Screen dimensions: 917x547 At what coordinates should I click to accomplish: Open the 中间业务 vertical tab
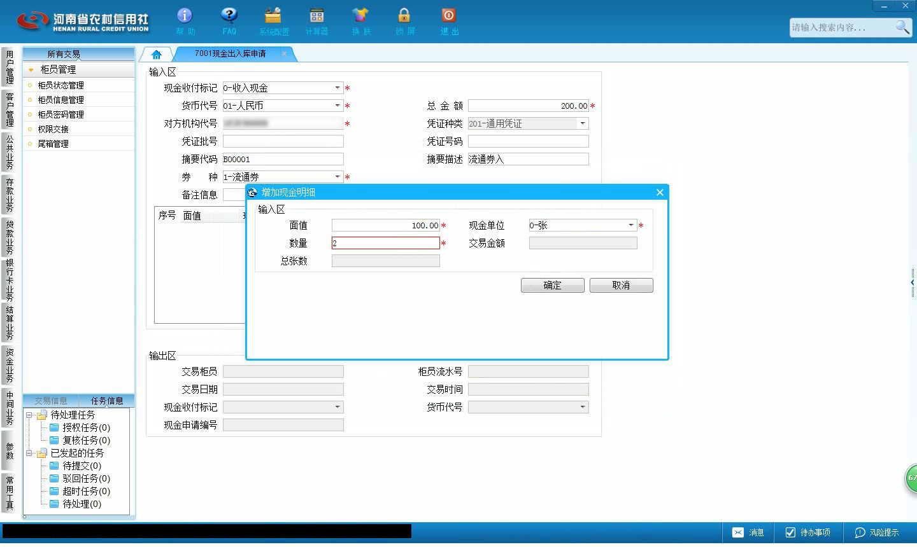(x=9, y=408)
